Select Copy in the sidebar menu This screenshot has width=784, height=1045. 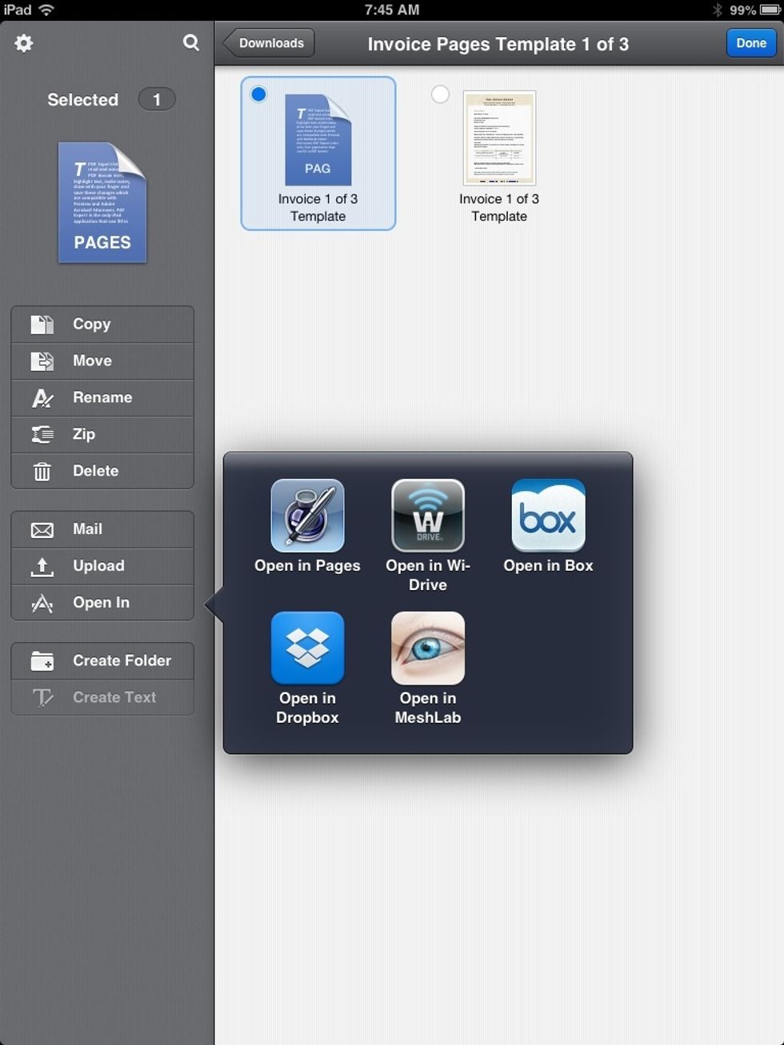pos(102,325)
